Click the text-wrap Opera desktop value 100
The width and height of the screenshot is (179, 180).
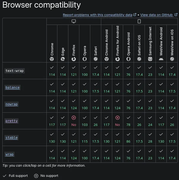coord(85,75)
